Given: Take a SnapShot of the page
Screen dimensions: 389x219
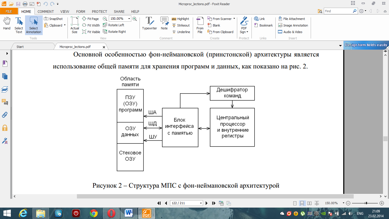Looking at the screenshot, I should (x=53, y=19).
